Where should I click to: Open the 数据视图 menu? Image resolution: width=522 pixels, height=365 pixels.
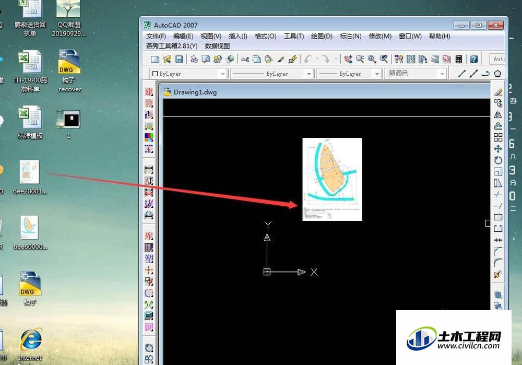point(217,46)
